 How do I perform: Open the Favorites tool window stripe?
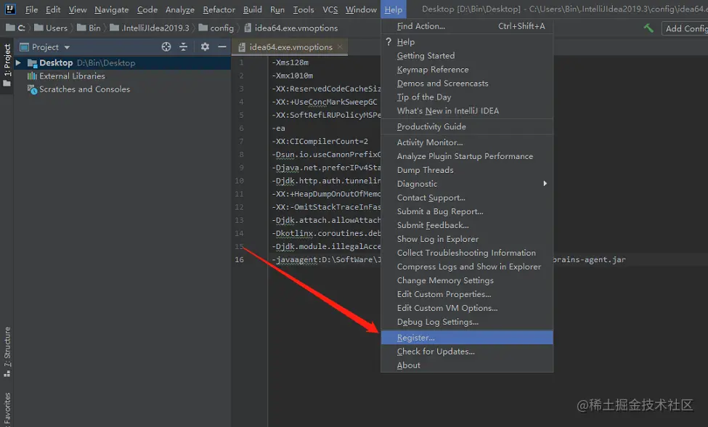7,409
